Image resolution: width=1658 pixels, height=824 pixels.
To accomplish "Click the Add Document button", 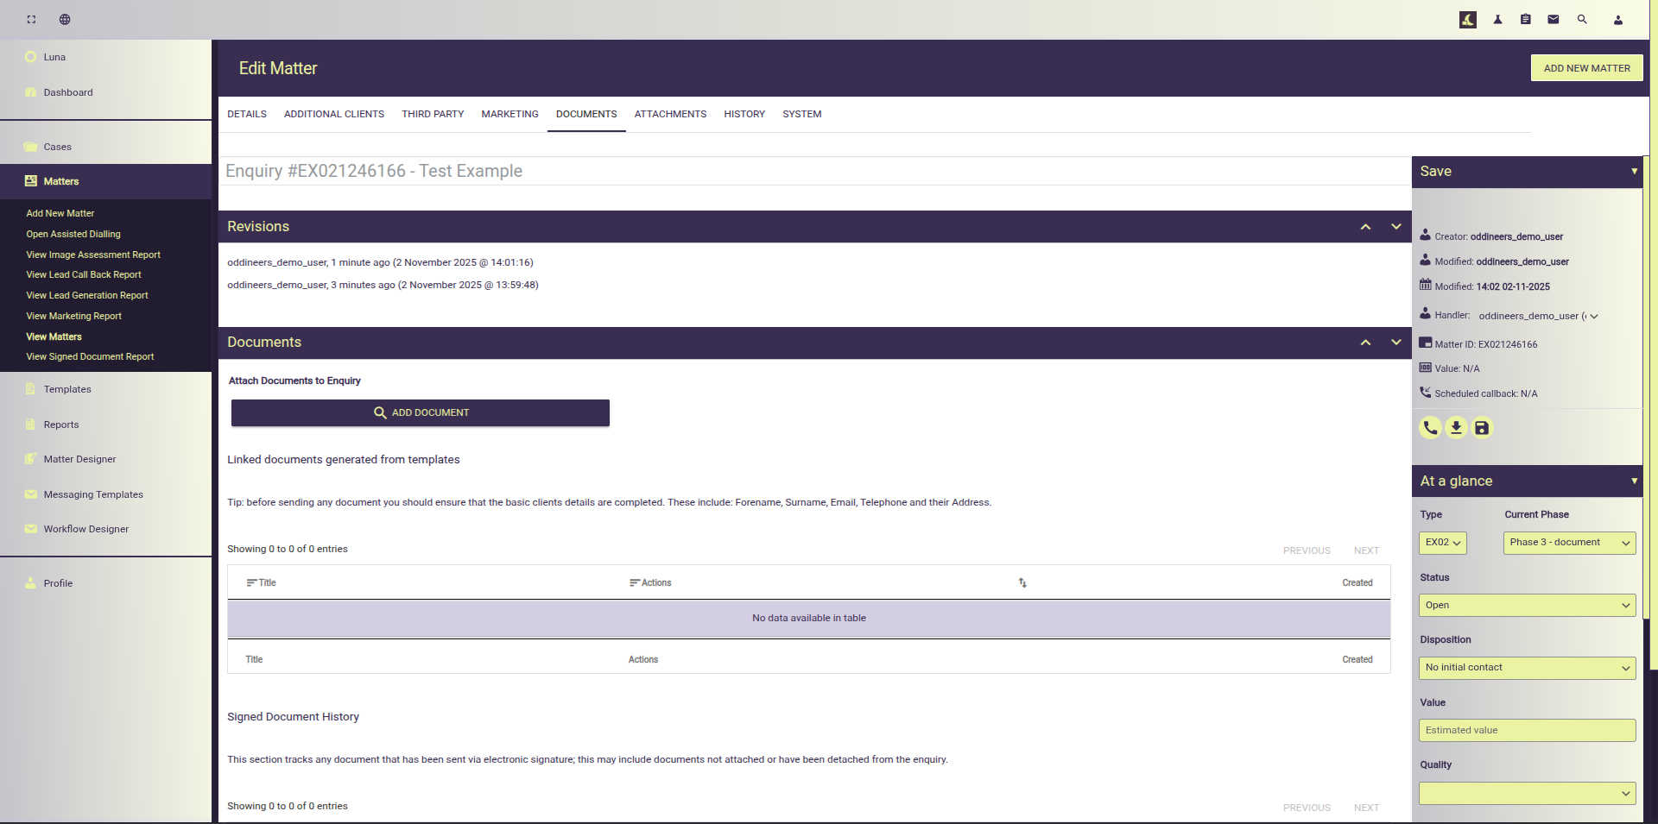I will click(421, 412).
